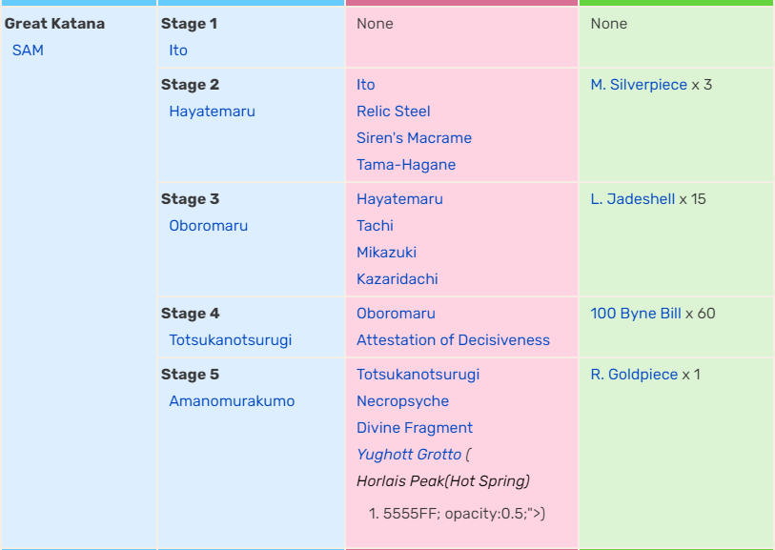Click the Tama-Hagane link

point(406,165)
